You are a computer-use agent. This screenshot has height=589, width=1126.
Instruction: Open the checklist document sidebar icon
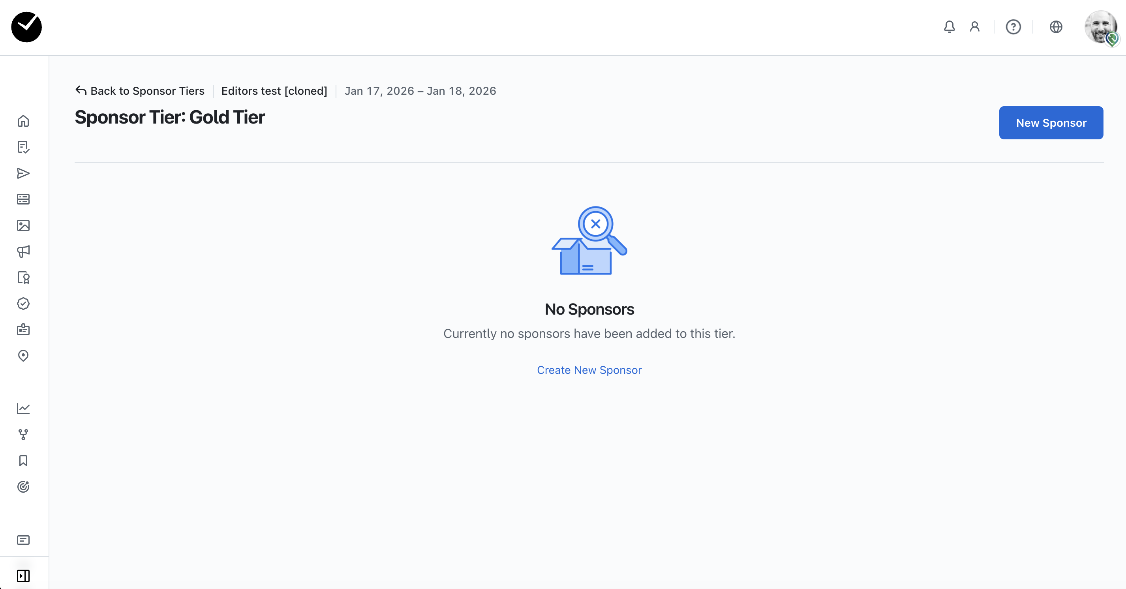23,147
